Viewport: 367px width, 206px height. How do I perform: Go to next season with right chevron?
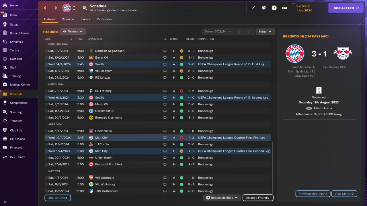point(249,31)
